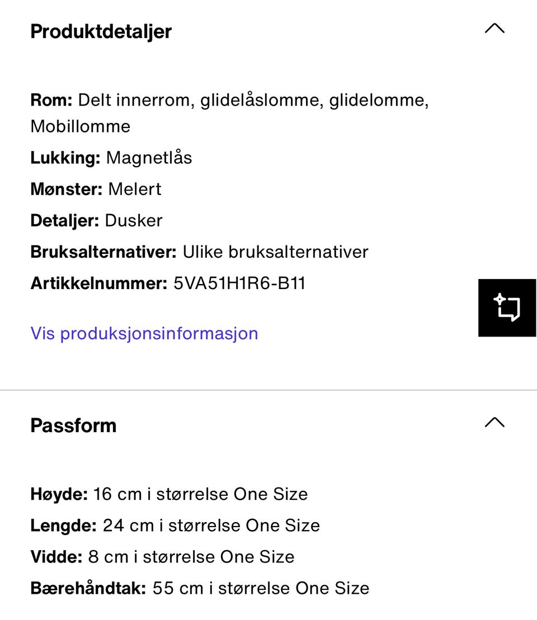Click the Mønster label
The width and height of the screenshot is (537, 620).
[67, 189]
